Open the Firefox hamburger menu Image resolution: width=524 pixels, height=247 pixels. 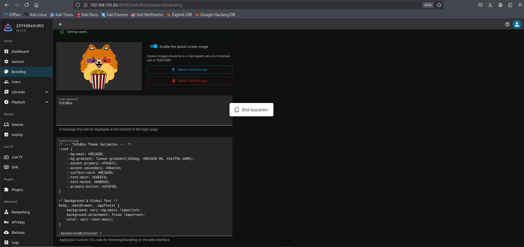click(x=520, y=5)
